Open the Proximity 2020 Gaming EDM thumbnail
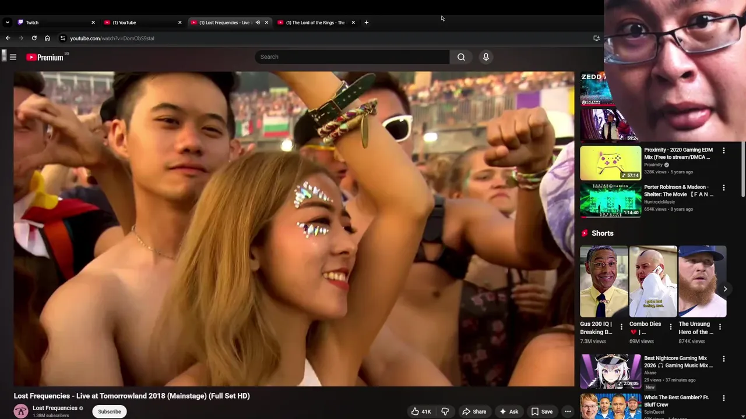Screen dimensions: 746x419 (610, 162)
